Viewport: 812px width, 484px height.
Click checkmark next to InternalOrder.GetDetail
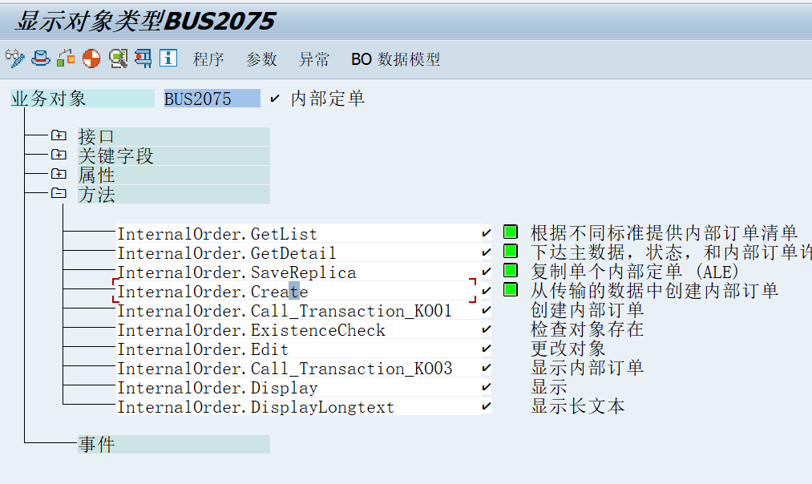coord(487,252)
